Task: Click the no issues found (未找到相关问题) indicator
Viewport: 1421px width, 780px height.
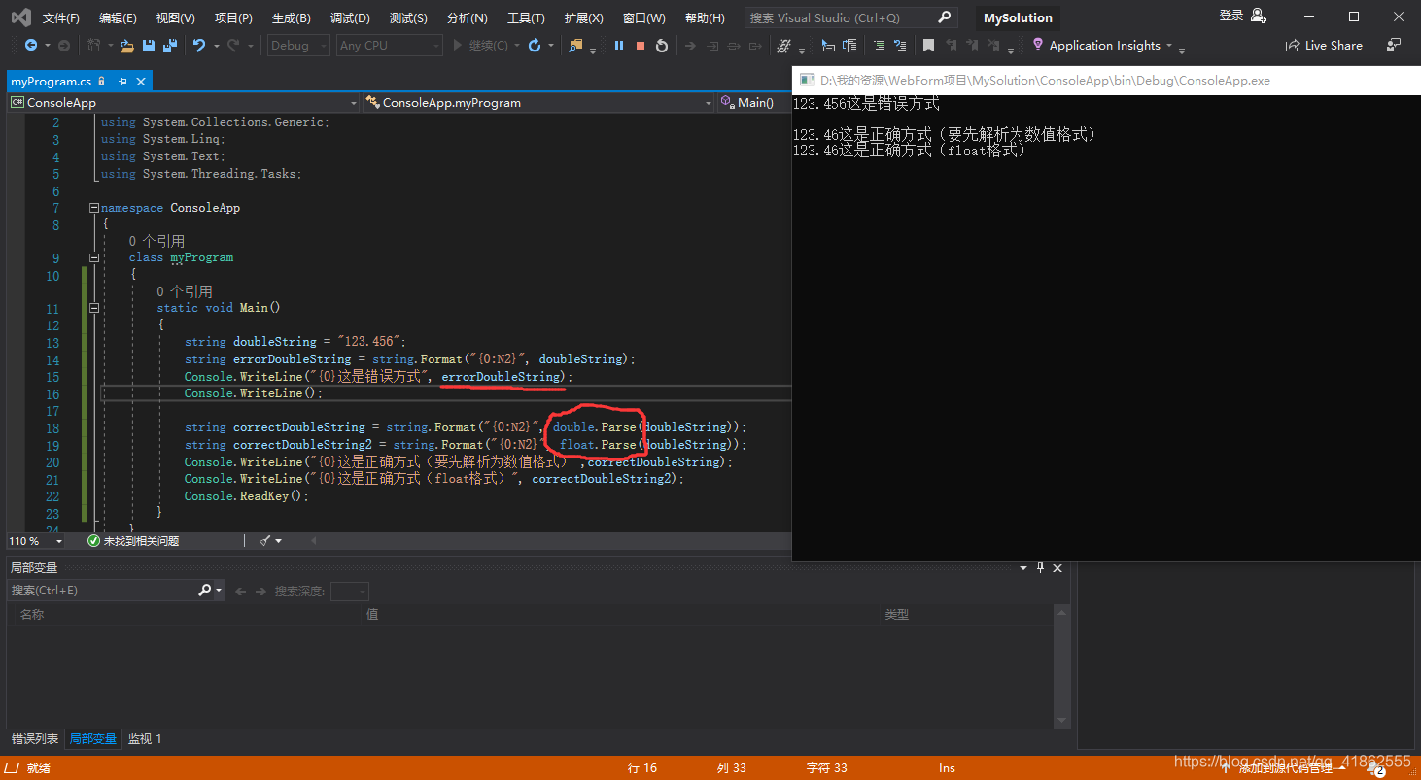Action: pyautogui.click(x=133, y=541)
